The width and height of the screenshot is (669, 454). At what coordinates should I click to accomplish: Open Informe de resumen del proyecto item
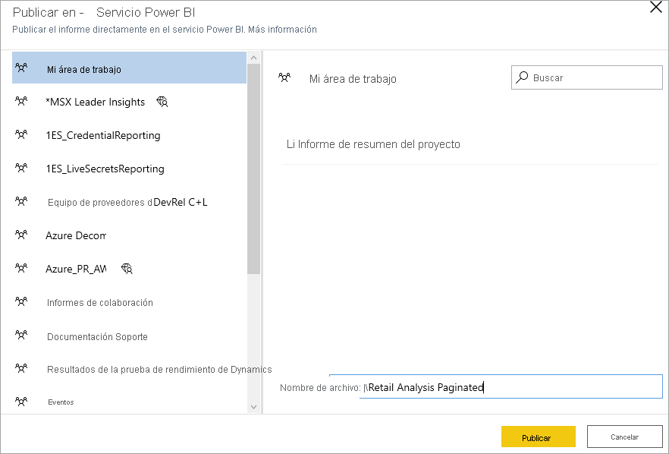(x=373, y=144)
